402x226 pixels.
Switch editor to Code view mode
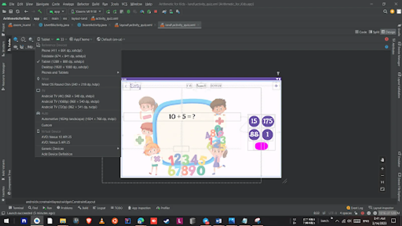click(361, 32)
